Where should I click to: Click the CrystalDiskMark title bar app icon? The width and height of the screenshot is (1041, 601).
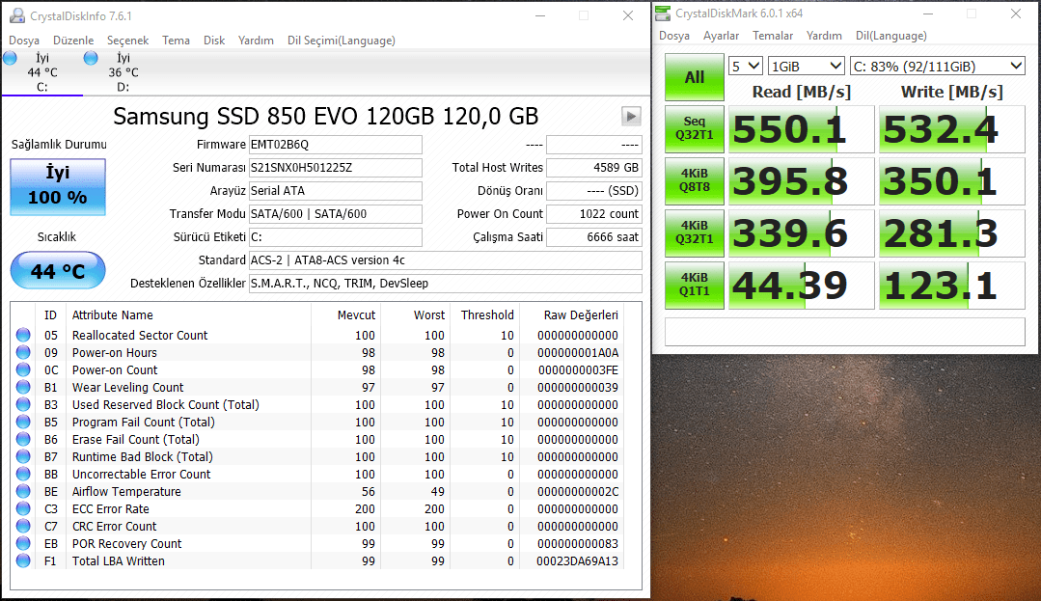pyautogui.click(x=663, y=14)
